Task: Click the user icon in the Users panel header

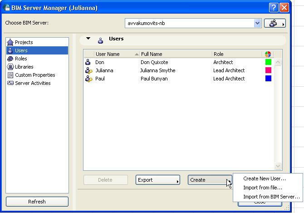Action: coord(100,40)
